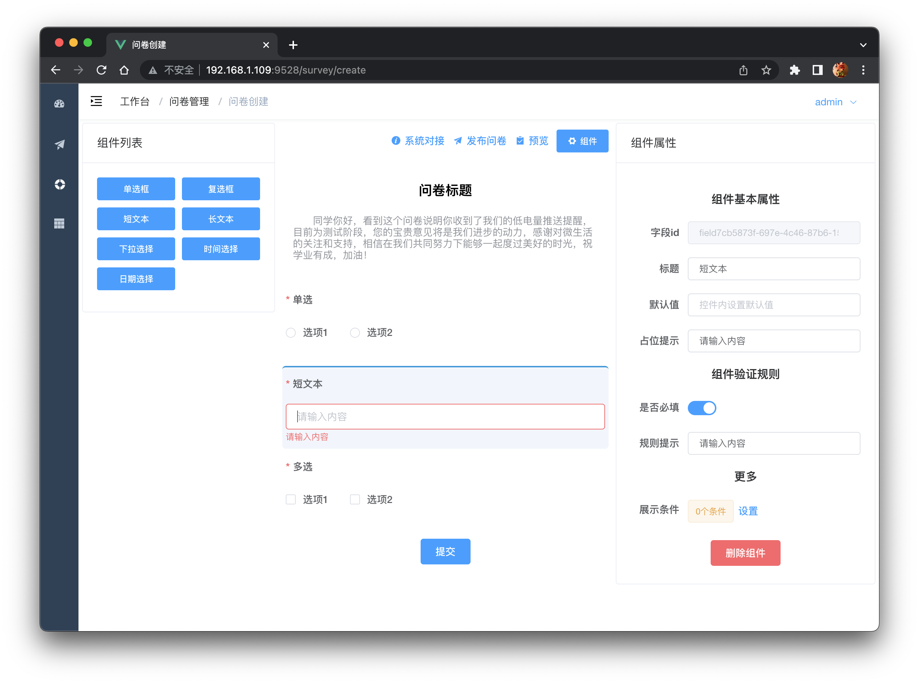919x684 pixels.
Task: Bookmark page with the star icon
Action: pyautogui.click(x=766, y=70)
